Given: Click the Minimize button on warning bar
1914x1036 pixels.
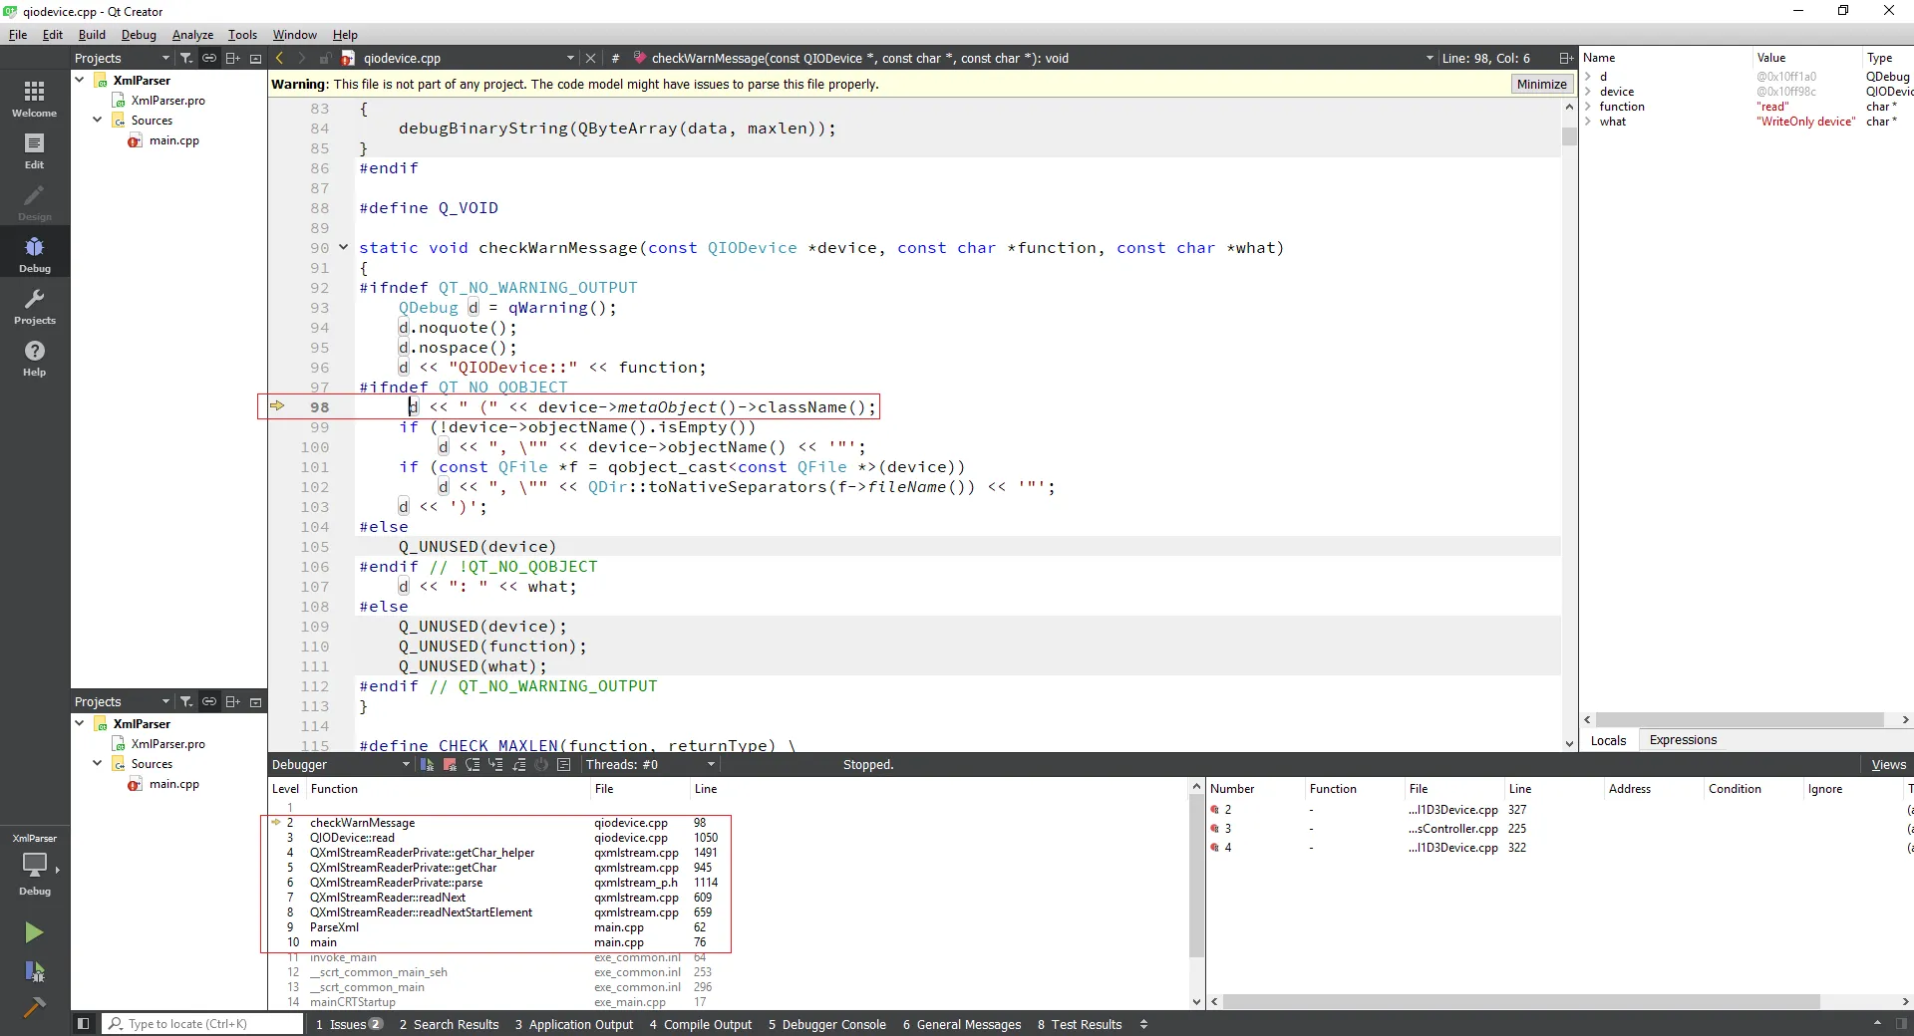Looking at the screenshot, I should point(1541,85).
